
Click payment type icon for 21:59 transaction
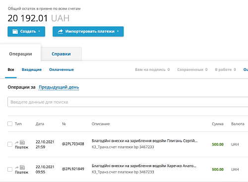[22, 142]
